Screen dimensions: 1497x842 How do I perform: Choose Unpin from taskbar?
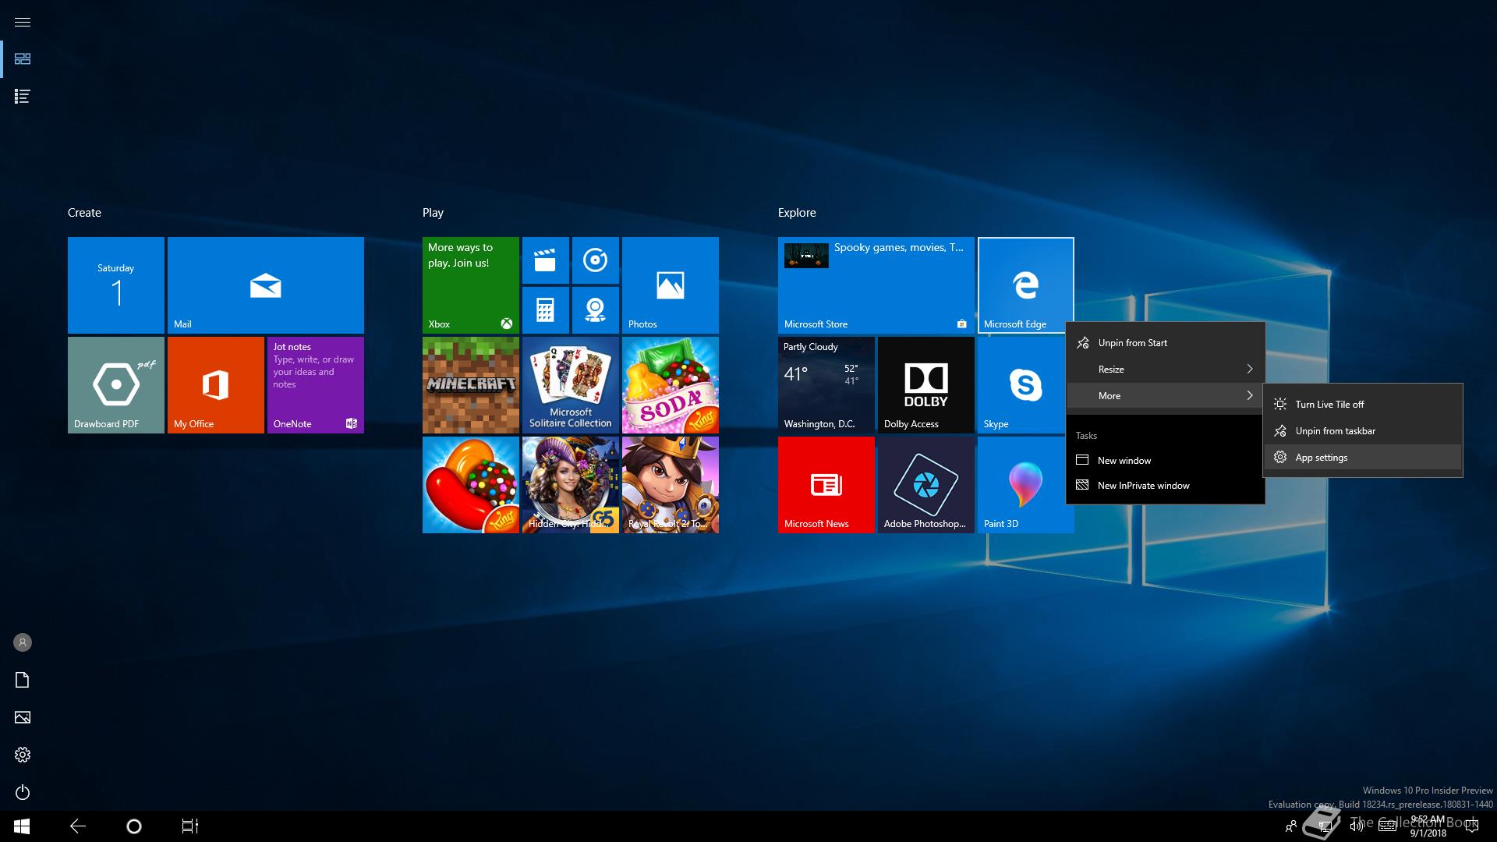click(x=1363, y=431)
